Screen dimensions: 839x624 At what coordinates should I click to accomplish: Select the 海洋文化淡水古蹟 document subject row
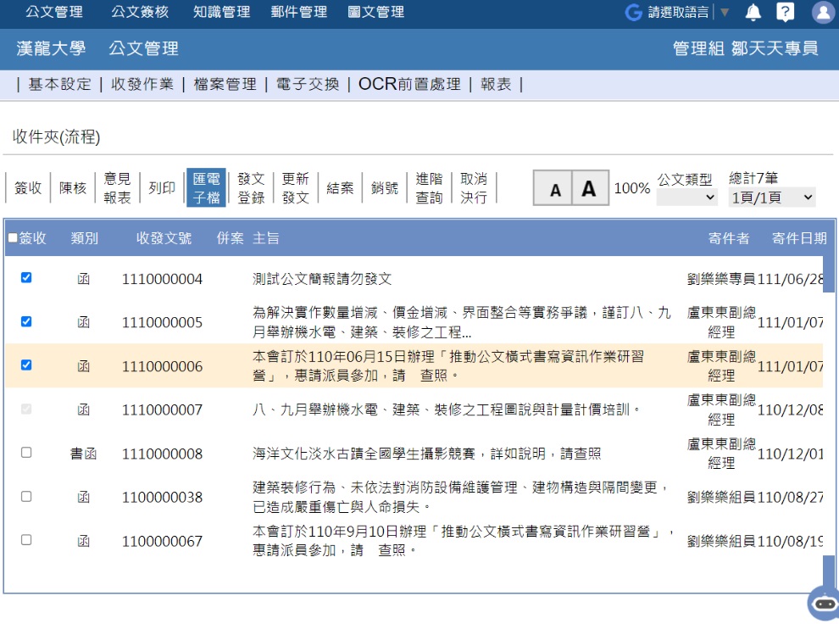coord(427,454)
